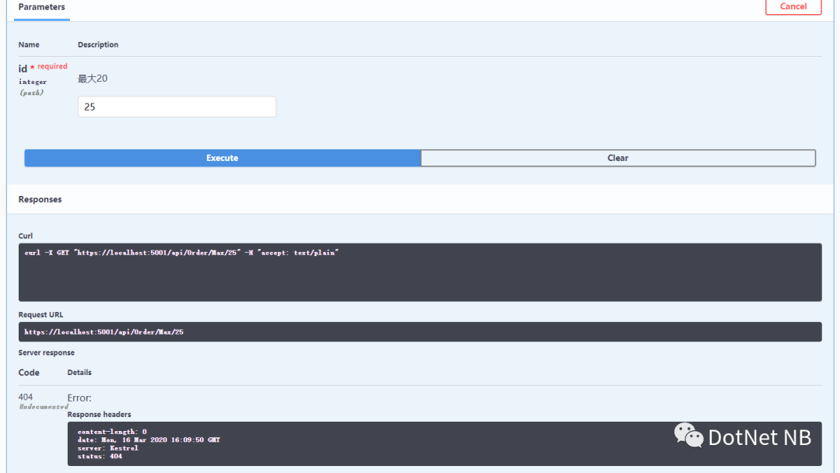Click the 'Name' column header
840x473 pixels.
pyautogui.click(x=29, y=44)
